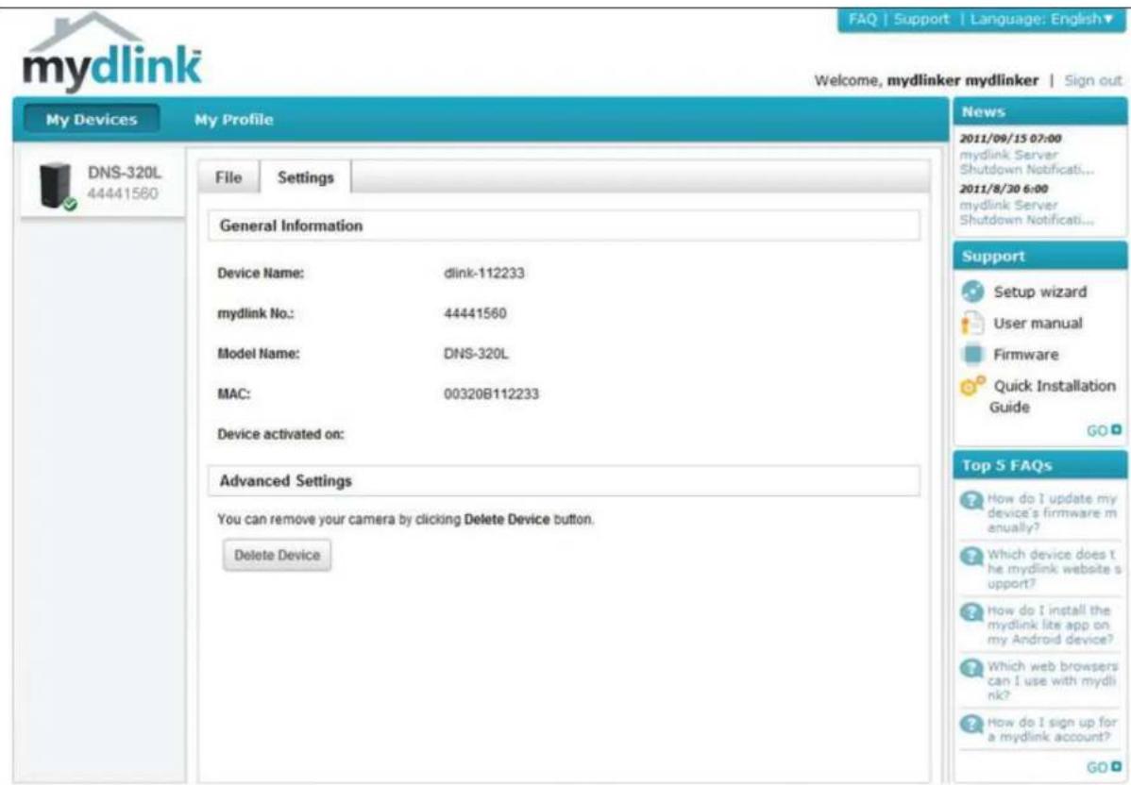The image size is (1131, 785).
Task: Click question icon beside sign up FAQ
Action: pyautogui.click(x=971, y=724)
